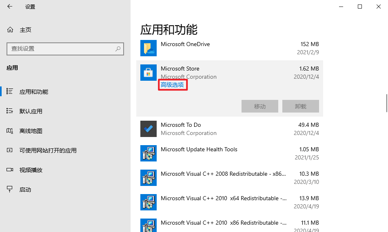The height and width of the screenshot is (232, 388).
Task: Click the 1.05 MB size value
Action: click(309, 149)
